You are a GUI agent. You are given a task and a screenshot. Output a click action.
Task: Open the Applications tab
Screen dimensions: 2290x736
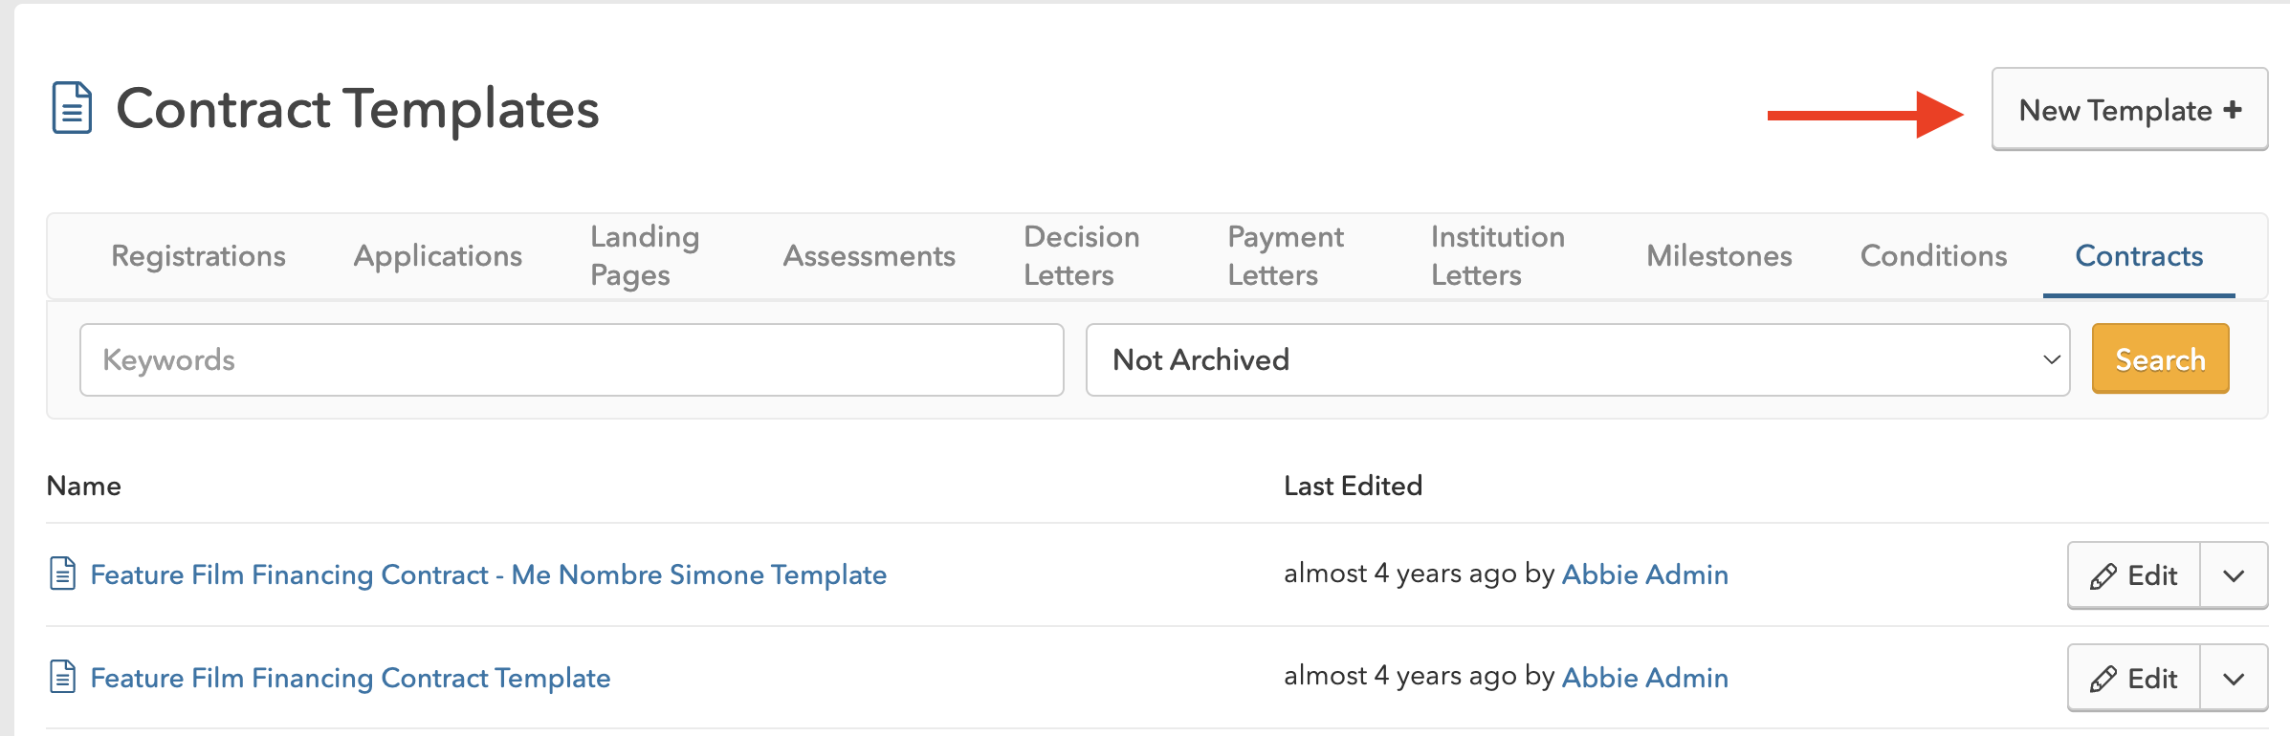pyautogui.click(x=438, y=256)
